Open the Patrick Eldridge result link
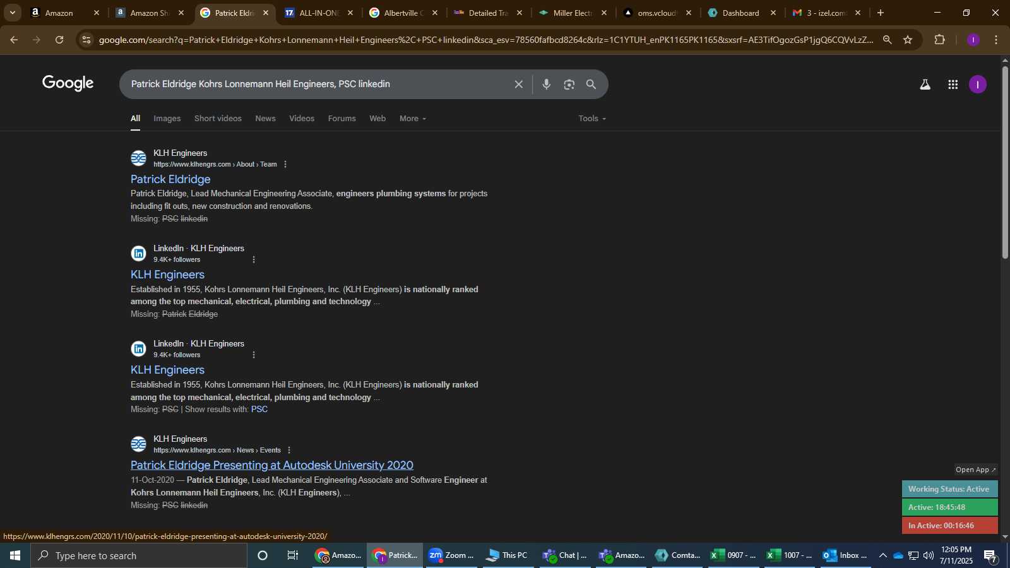 pyautogui.click(x=170, y=179)
